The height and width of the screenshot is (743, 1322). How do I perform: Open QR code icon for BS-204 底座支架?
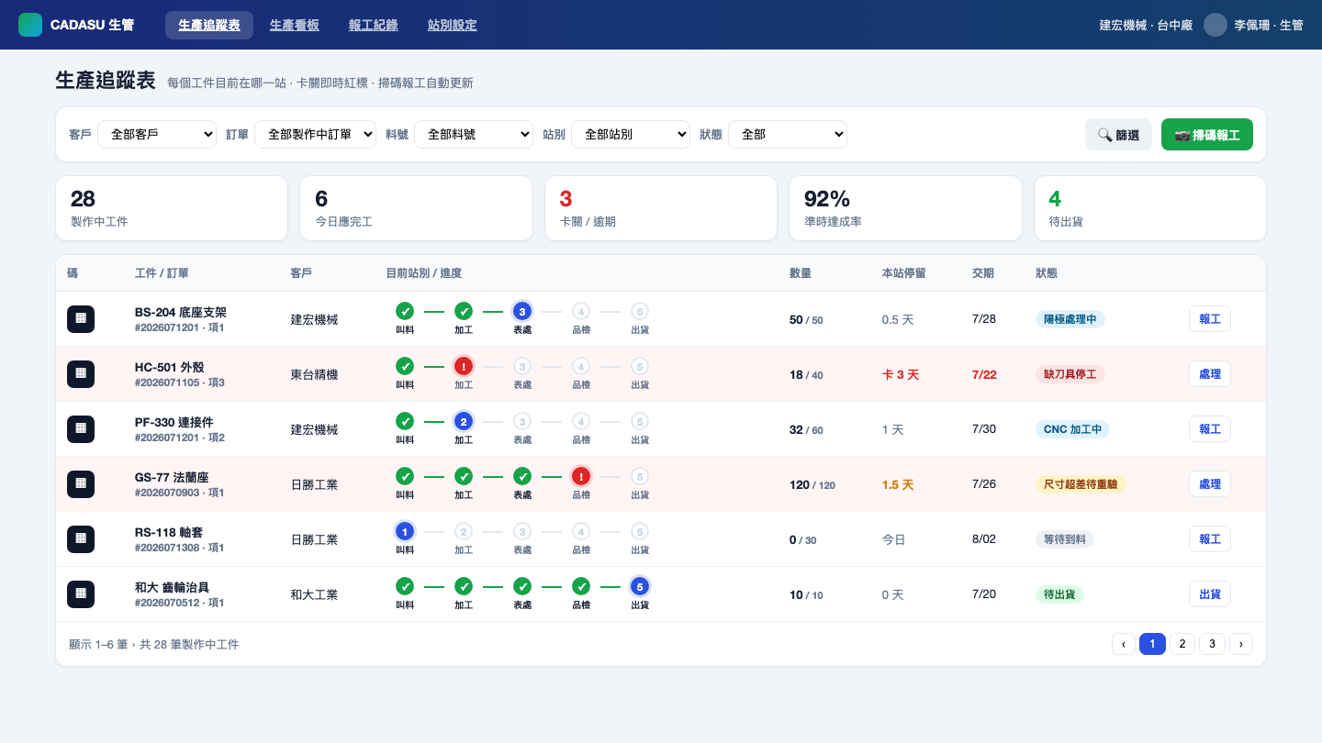[81, 318]
